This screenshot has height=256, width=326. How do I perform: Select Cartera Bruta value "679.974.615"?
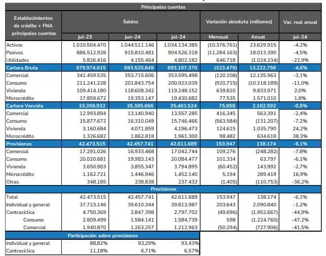pos(91,68)
